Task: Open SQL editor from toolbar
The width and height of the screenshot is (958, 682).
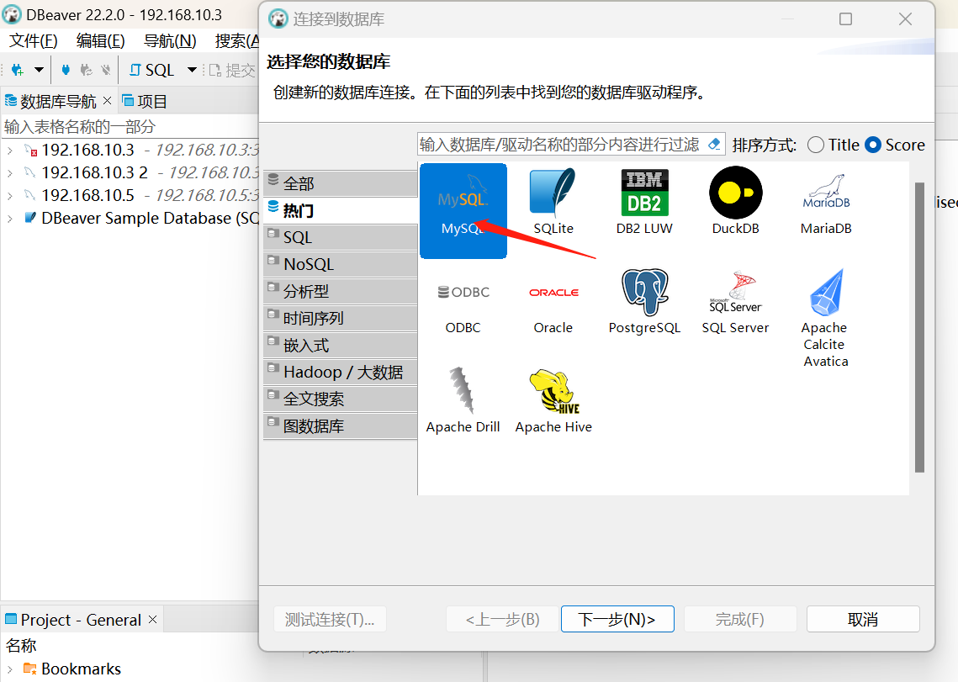Action: [152, 71]
